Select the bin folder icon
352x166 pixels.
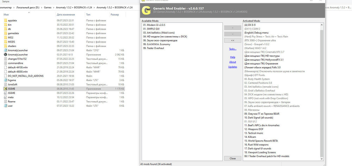(x=6, y=25)
